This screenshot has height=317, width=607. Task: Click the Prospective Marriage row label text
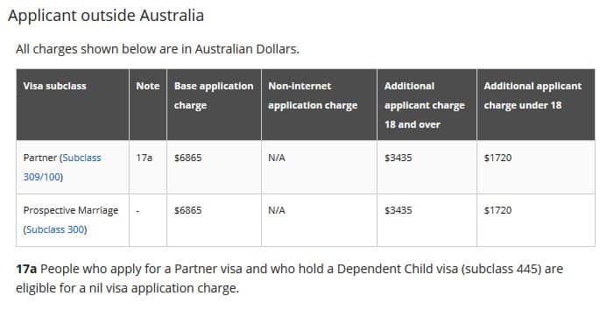(x=71, y=210)
